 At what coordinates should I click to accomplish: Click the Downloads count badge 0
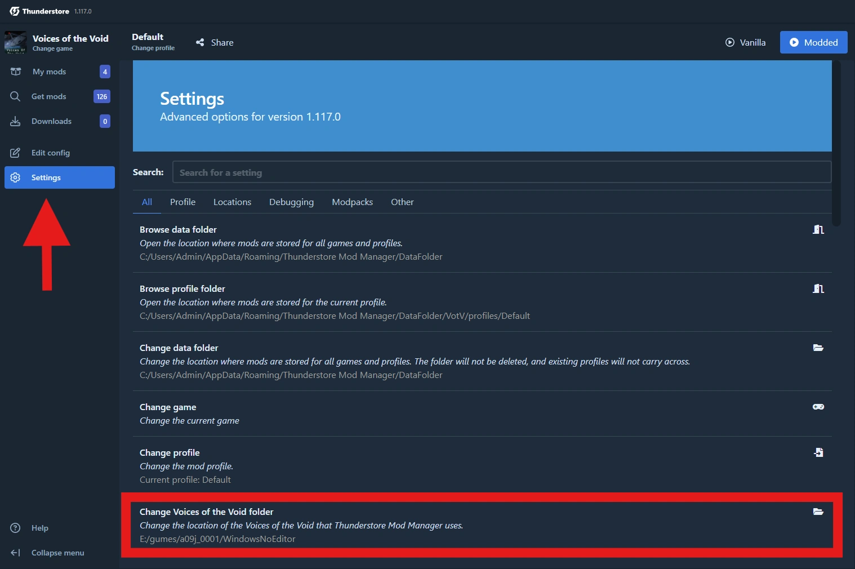pyautogui.click(x=105, y=121)
